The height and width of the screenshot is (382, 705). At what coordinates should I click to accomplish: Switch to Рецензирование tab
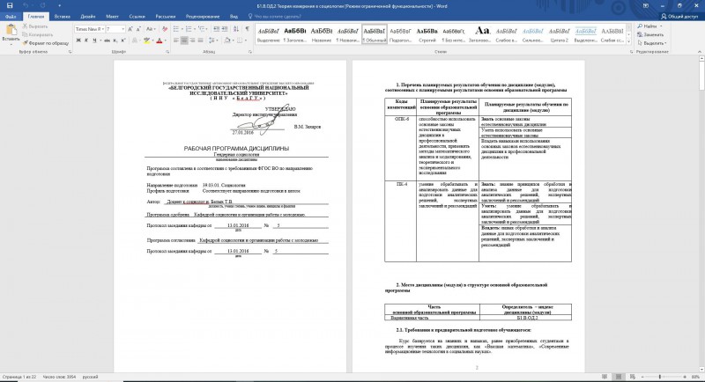pyautogui.click(x=203, y=17)
